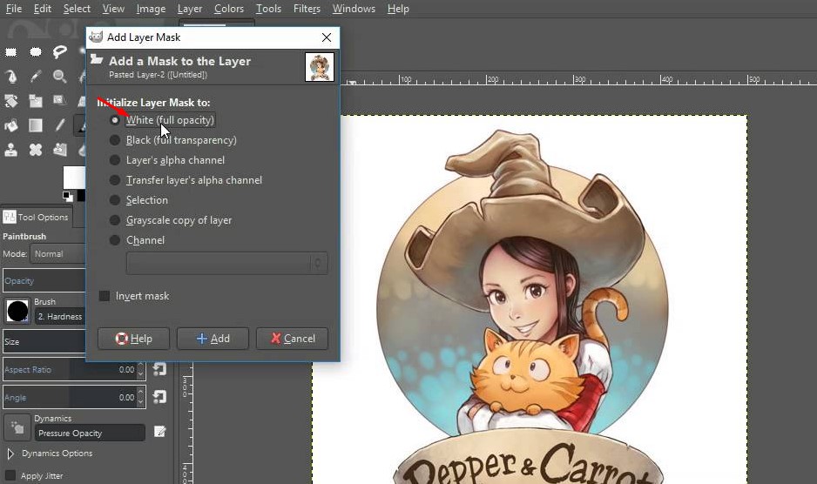Activate the Color Picker eyedropper tool

pyautogui.click(x=36, y=77)
